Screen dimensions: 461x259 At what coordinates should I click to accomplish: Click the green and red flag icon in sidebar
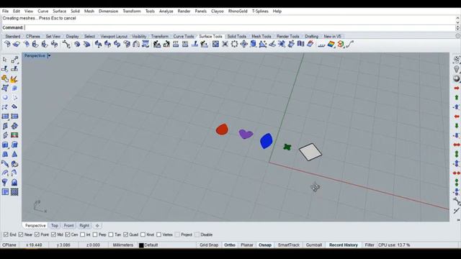tap(14, 135)
